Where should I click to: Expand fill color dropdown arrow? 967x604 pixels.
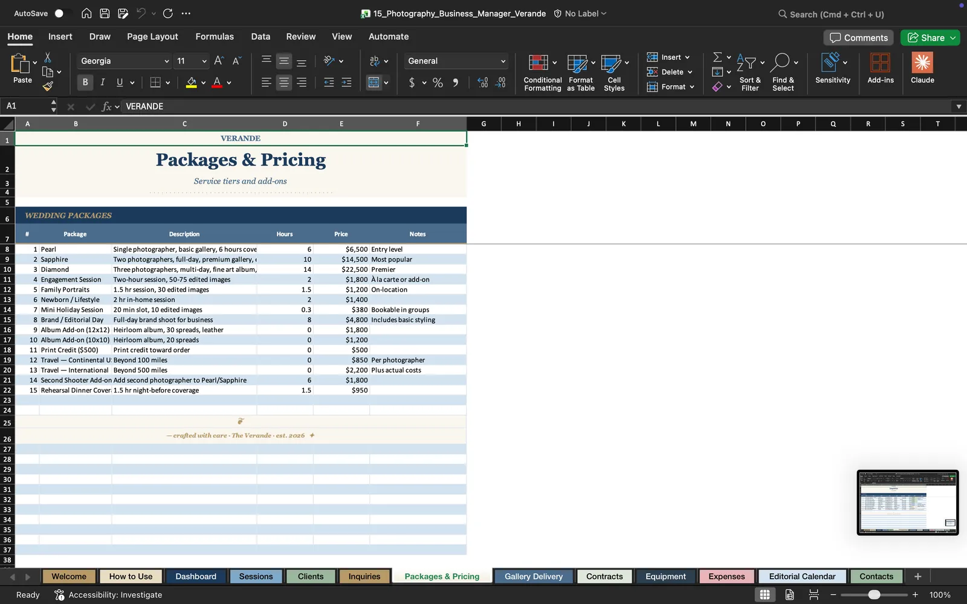point(203,83)
